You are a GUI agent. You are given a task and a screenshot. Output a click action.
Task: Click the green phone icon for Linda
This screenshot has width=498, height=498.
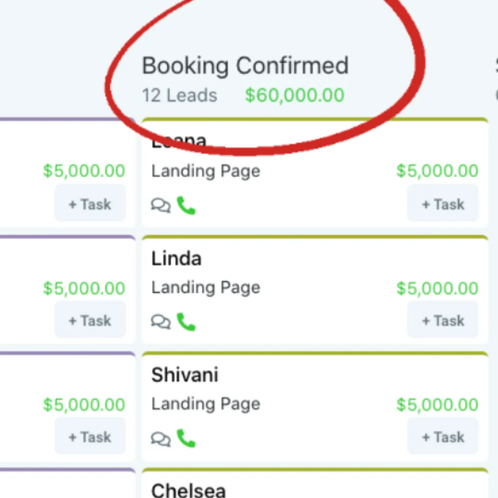pos(186,322)
